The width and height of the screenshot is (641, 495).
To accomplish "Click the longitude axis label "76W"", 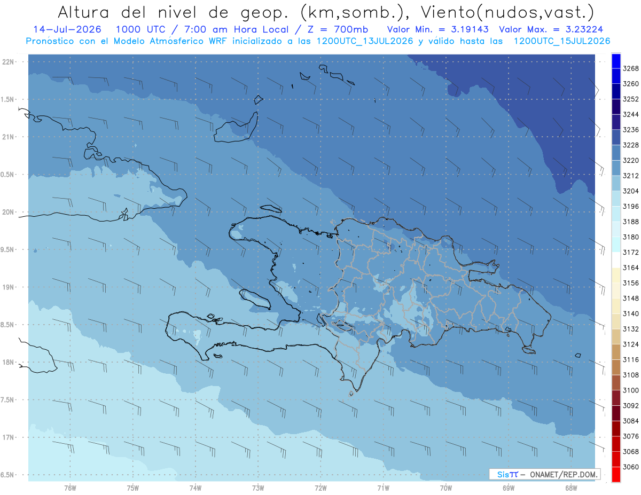I will point(70,488).
